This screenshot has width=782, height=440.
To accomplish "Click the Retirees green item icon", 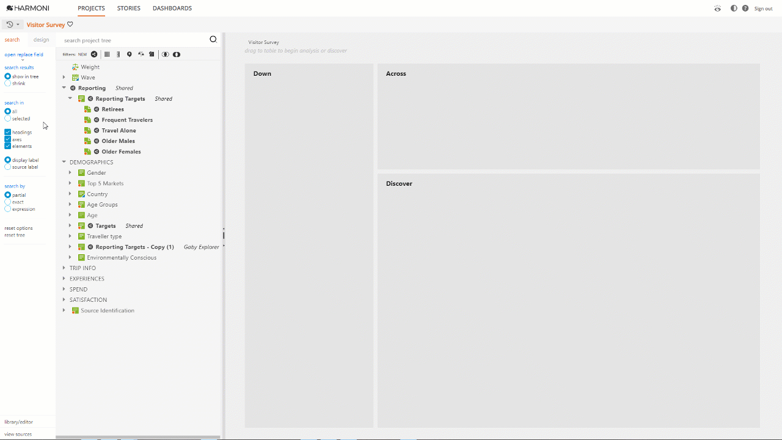I will (87, 109).
